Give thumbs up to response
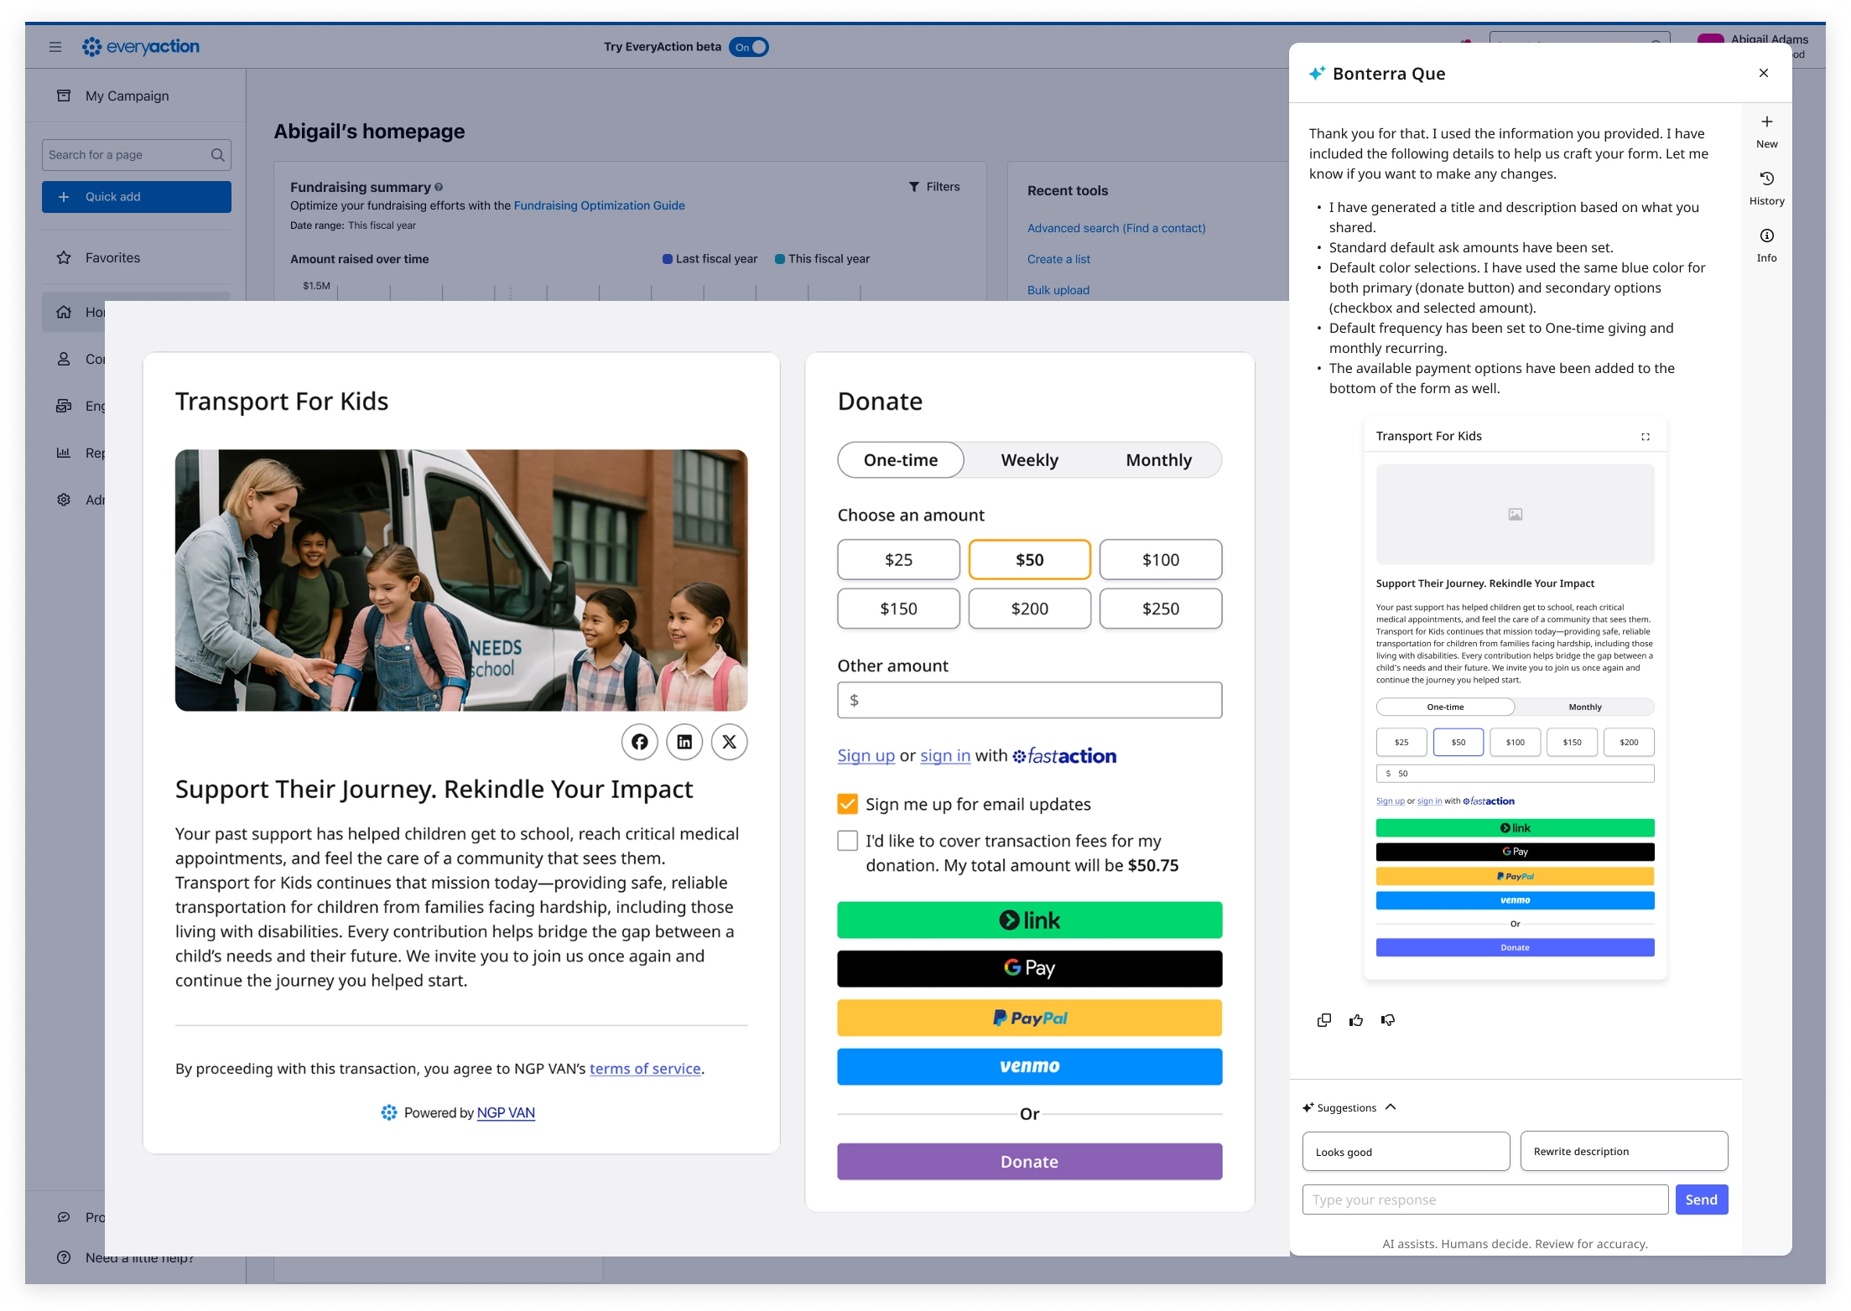Viewport: 1851px width, 1311px height. (1355, 1020)
